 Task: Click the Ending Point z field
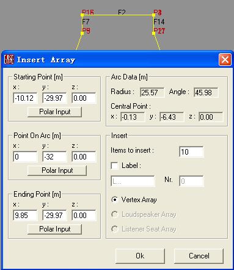pos(84,216)
